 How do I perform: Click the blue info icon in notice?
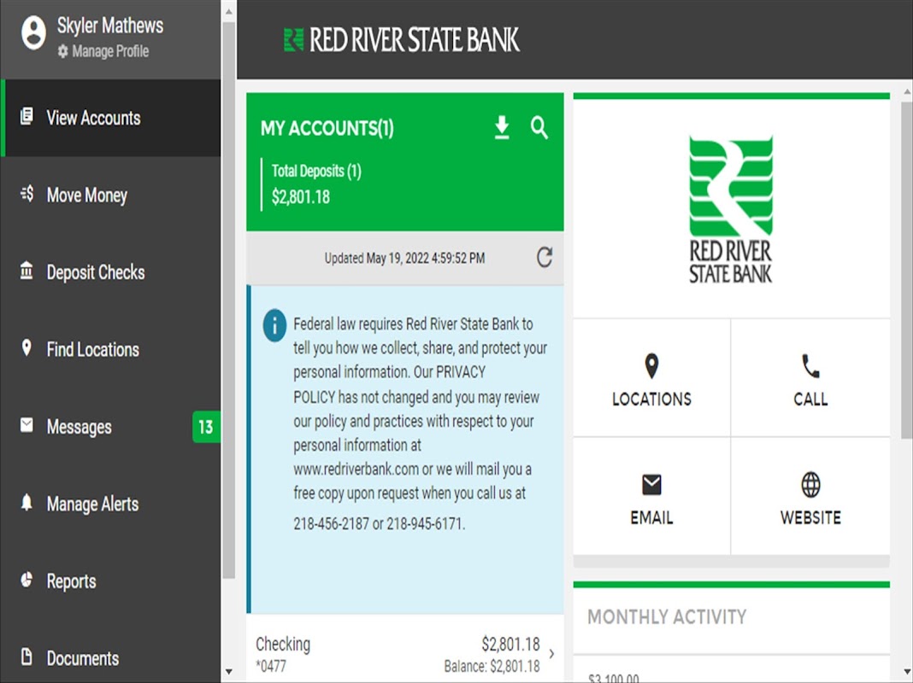click(274, 325)
